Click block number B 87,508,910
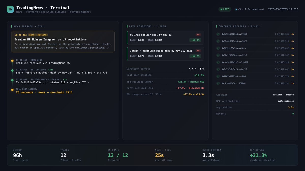Image resolution: width=305 pixels, height=171 pixels. click(x=282, y=41)
